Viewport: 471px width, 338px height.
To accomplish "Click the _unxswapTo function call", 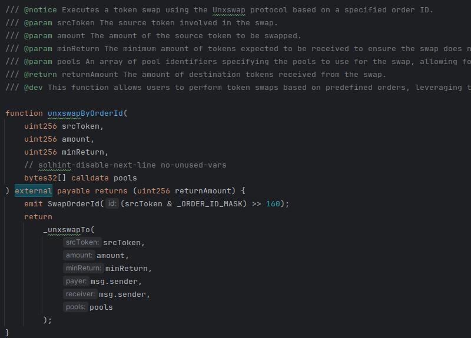I will click(x=69, y=230).
